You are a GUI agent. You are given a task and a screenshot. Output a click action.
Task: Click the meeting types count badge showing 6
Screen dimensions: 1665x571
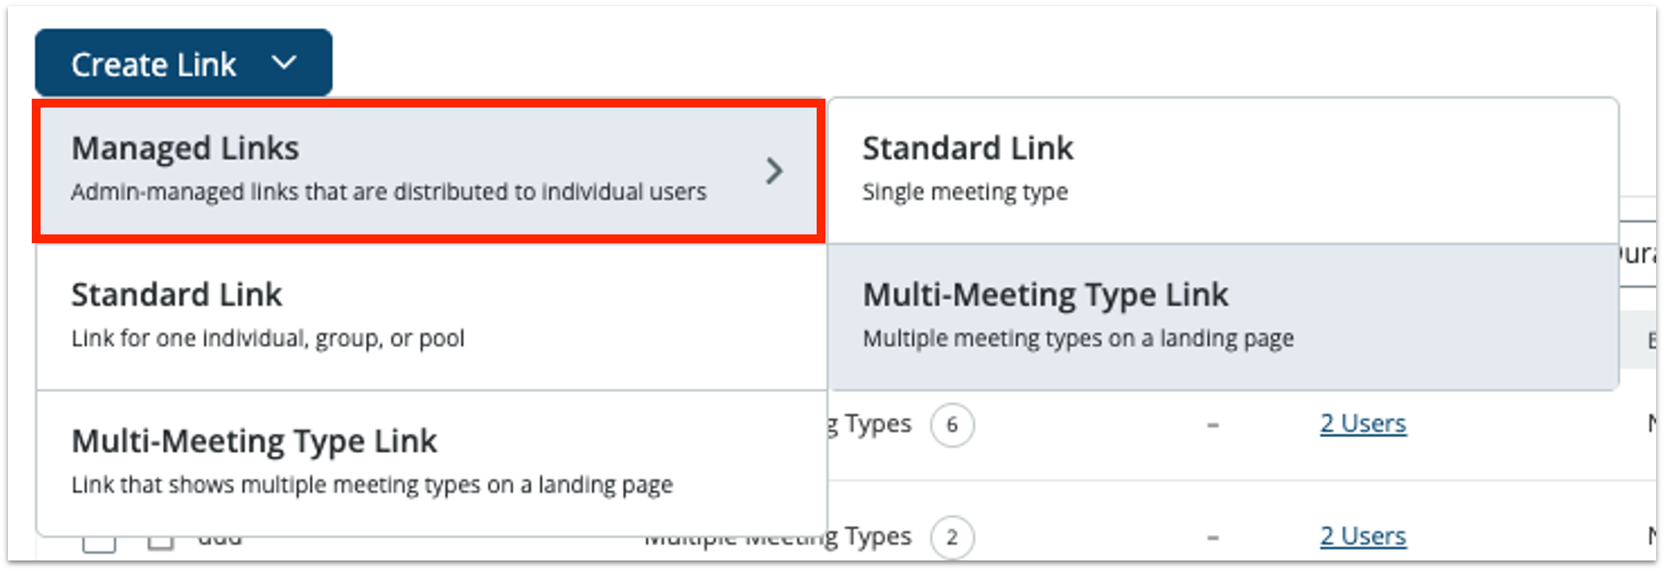(x=952, y=426)
